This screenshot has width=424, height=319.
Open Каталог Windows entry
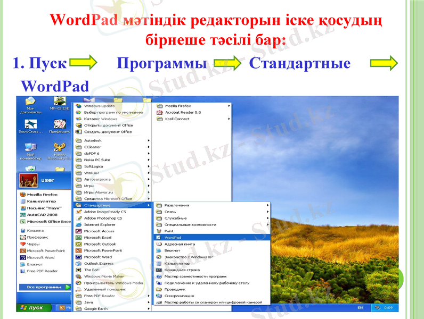[x=112, y=119]
